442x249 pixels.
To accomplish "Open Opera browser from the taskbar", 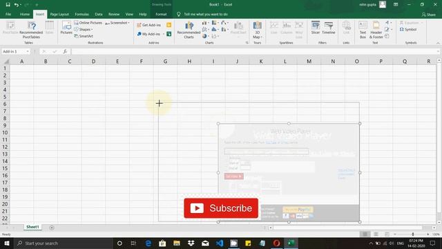I will click(x=276, y=243).
